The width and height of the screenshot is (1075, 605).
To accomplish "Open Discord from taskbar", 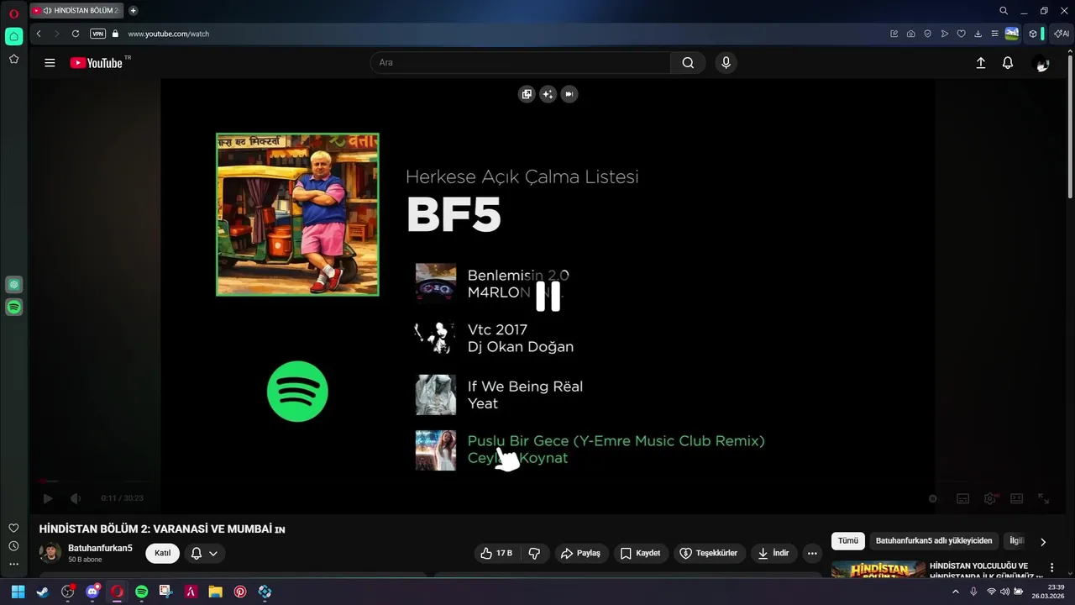I will (92, 592).
